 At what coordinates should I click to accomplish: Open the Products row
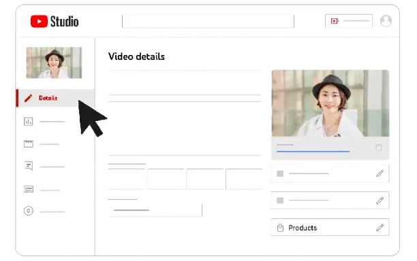(x=330, y=227)
